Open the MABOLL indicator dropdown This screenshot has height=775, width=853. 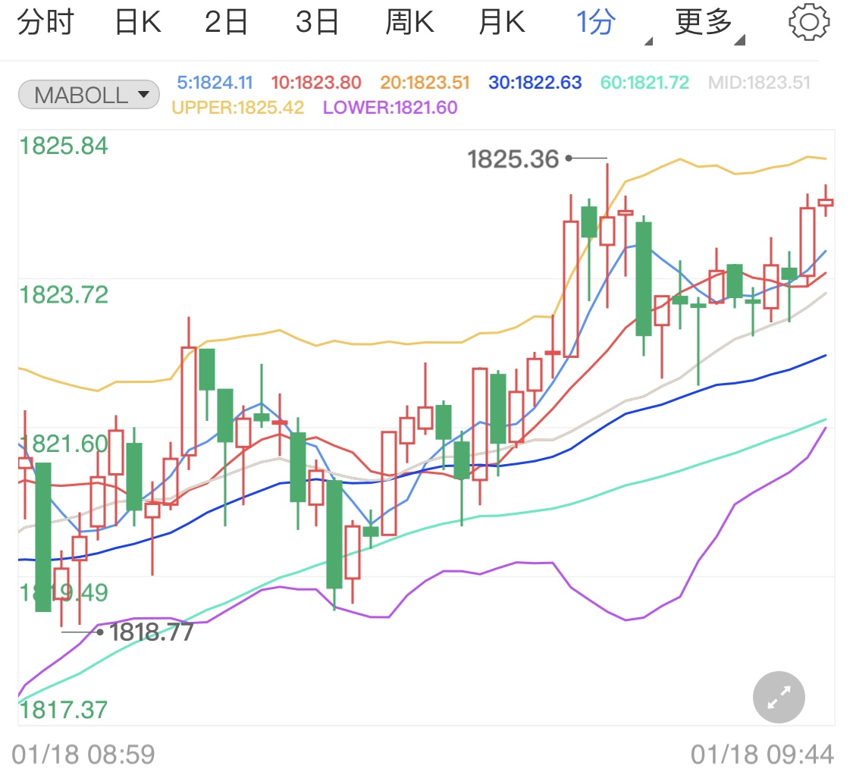click(x=89, y=96)
